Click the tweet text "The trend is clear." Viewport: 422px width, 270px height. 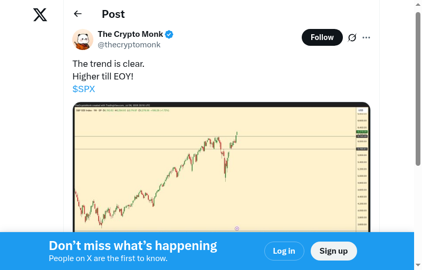pos(108,64)
